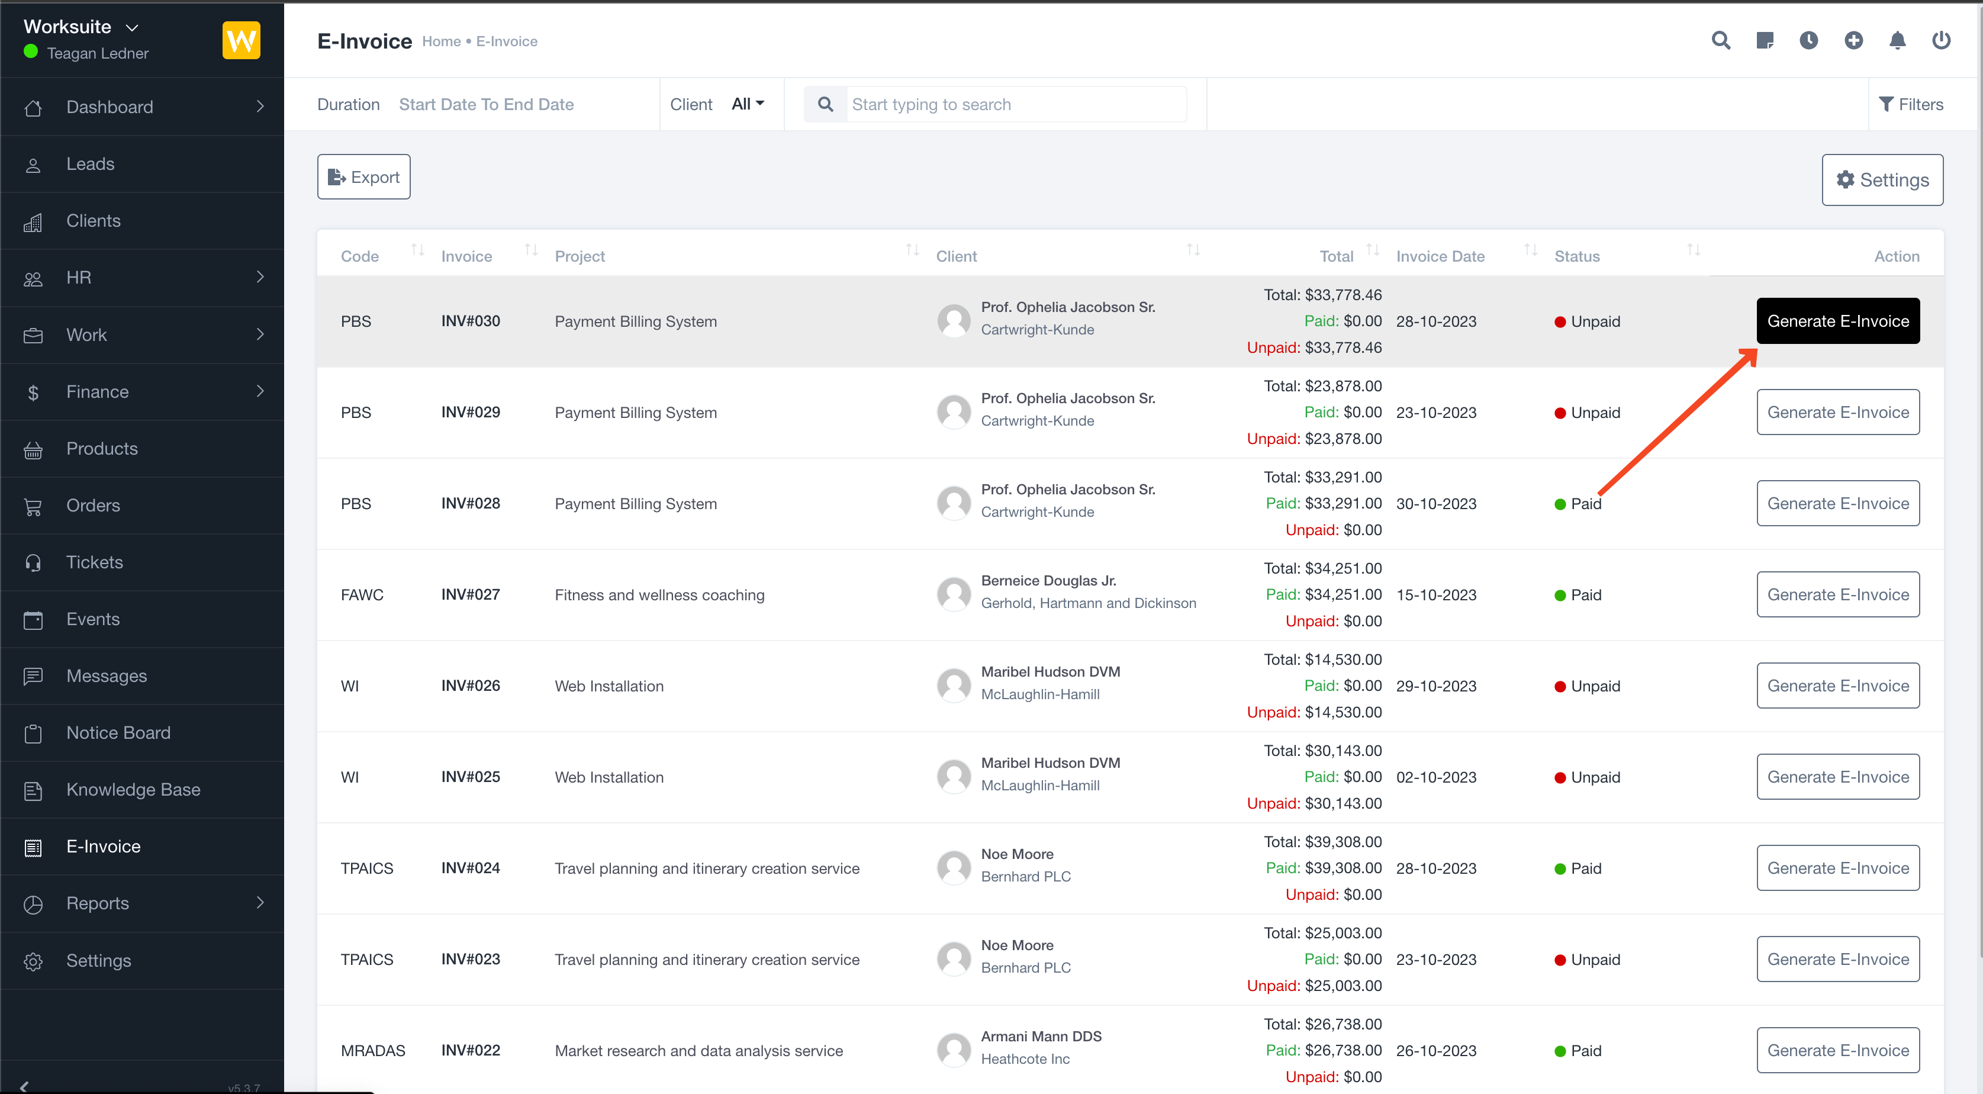
Task: Click the Export button
Action: 363,176
